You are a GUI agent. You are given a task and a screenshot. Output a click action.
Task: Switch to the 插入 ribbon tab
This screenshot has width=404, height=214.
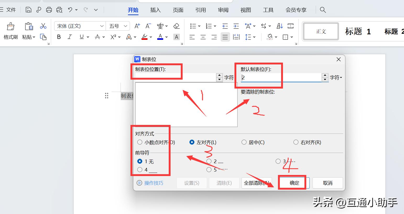click(x=155, y=10)
